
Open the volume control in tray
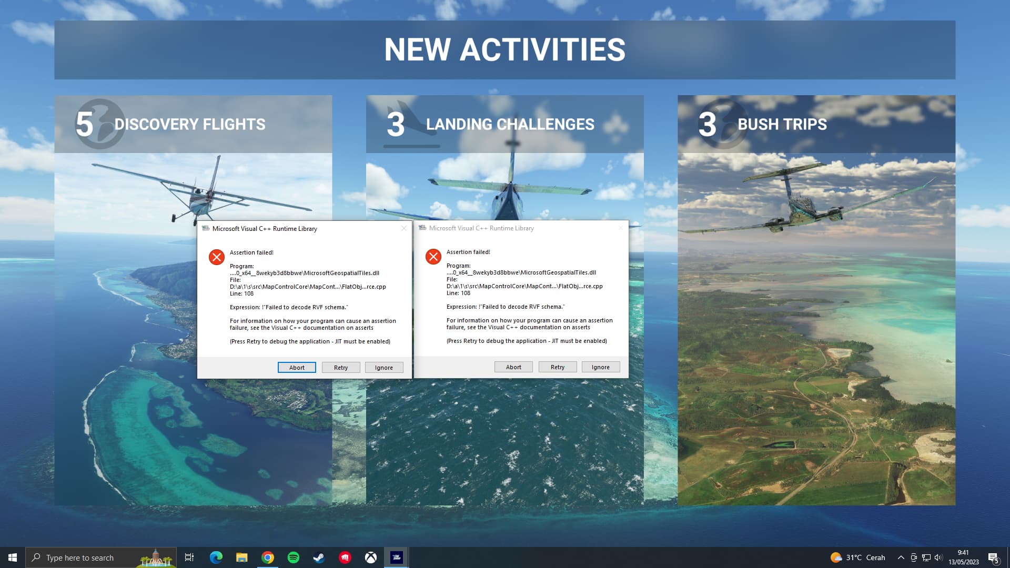(939, 557)
